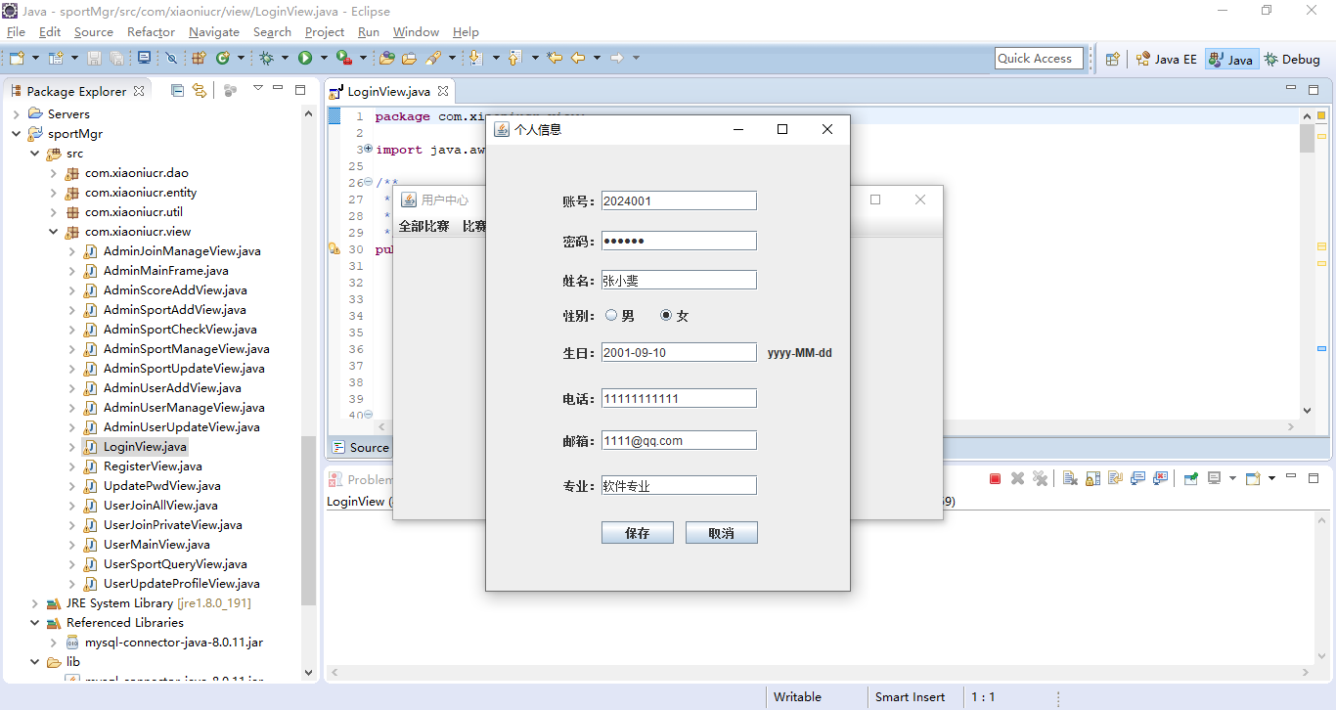
Task: Click the Open Task monitor icon in toolbar
Action: (144, 58)
